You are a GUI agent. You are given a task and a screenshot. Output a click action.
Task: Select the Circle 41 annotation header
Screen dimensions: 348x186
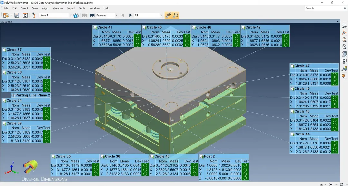pos(117,27)
